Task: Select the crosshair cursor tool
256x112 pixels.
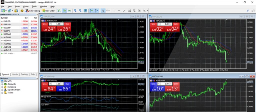Action: [108, 11]
